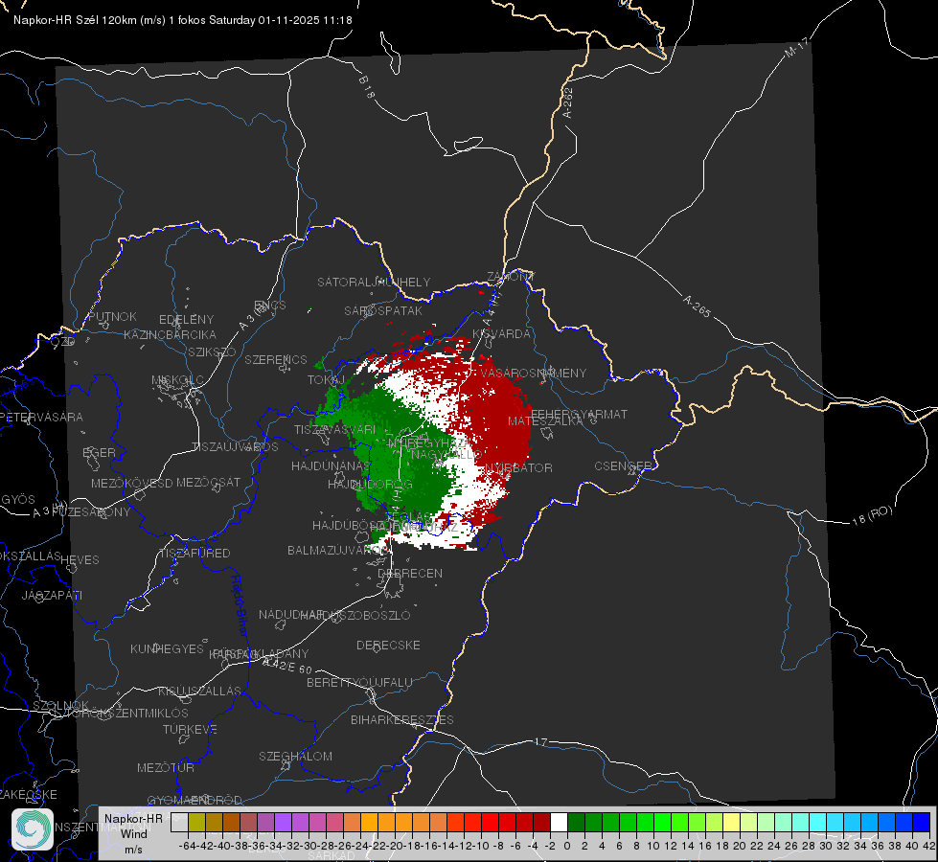Image resolution: width=938 pixels, height=862 pixels.
Task: Click the KAZINCBARCIKA label
Action: [170, 334]
